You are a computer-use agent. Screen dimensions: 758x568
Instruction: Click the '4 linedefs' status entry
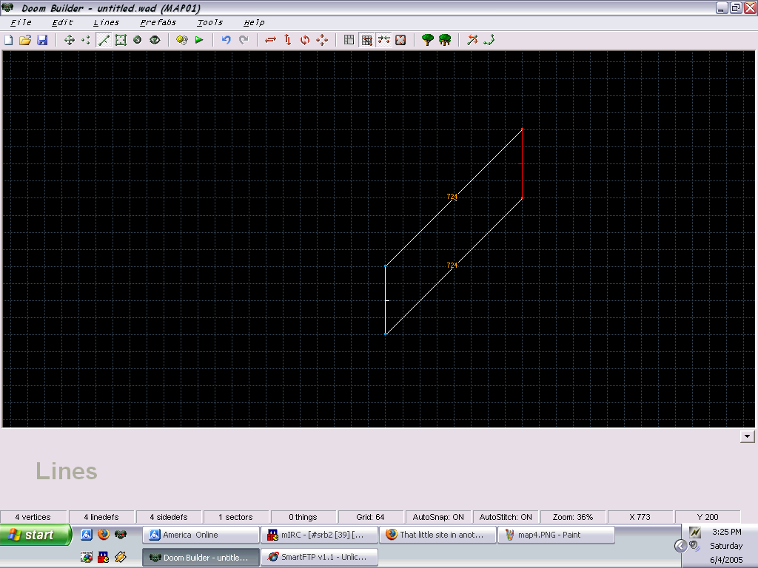pos(101,517)
